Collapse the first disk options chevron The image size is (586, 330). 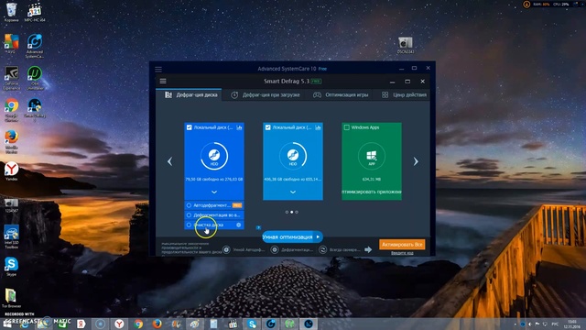point(214,192)
